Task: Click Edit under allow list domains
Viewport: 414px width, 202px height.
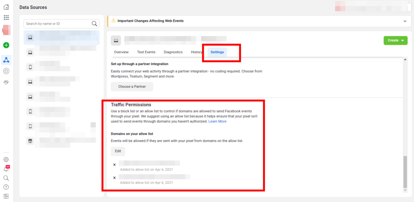Action: coord(118,151)
